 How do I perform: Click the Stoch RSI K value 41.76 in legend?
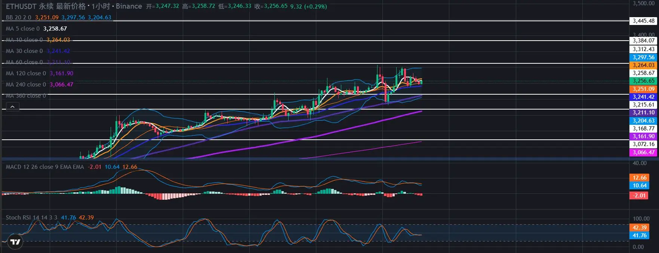click(68, 218)
